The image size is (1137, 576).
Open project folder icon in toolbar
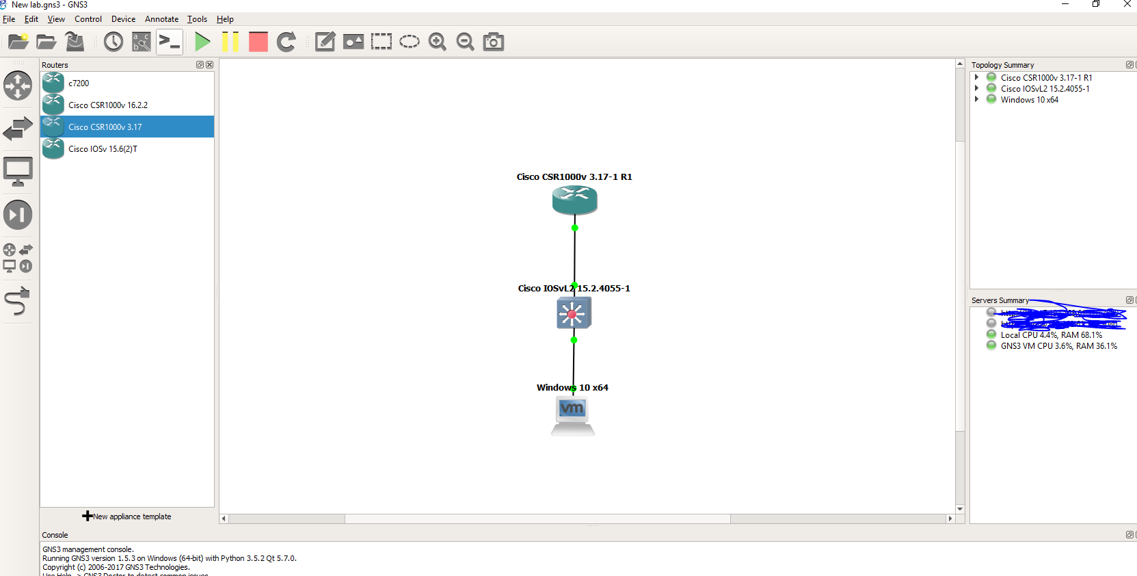tap(46, 42)
